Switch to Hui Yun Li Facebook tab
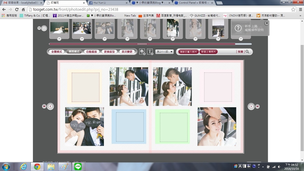 pos(109,3)
